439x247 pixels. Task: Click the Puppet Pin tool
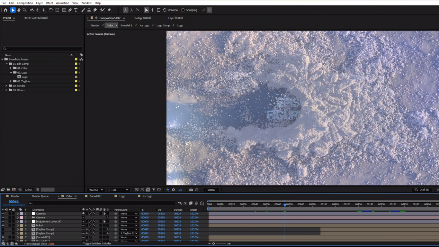[110, 10]
